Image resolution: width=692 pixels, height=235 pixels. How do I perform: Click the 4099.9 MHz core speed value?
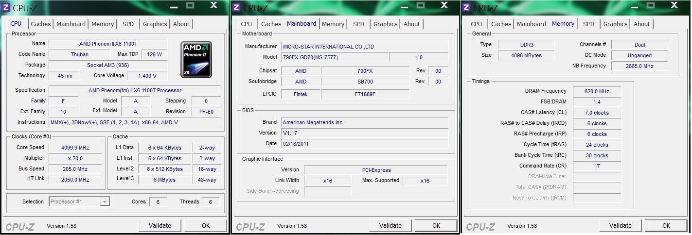coord(75,148)
